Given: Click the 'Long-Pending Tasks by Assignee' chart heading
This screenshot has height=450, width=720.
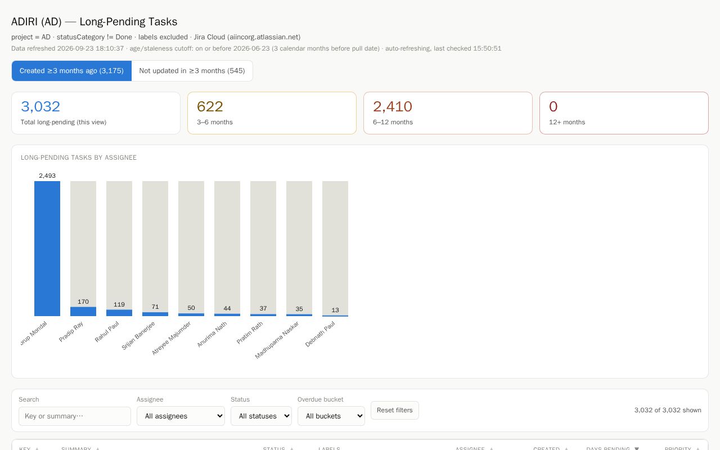Looking at the screenshot, I should click(x=79, y=157).
